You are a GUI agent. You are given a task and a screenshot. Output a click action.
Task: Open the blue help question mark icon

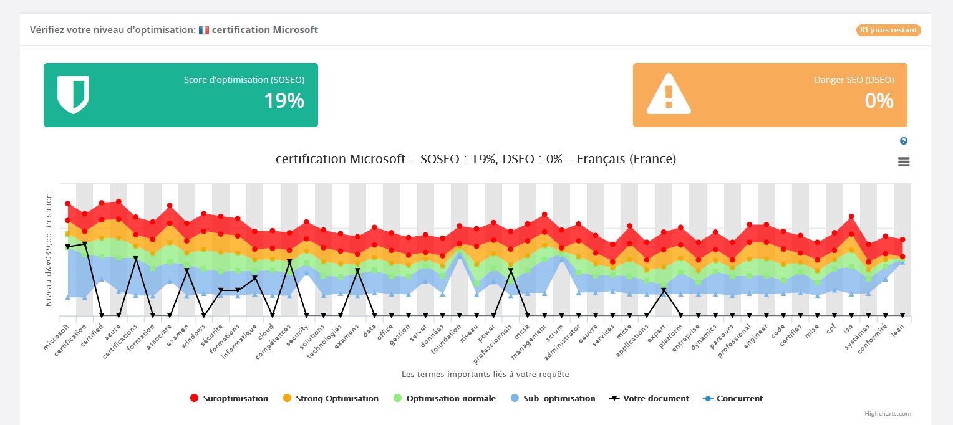(x=904, y=141)
